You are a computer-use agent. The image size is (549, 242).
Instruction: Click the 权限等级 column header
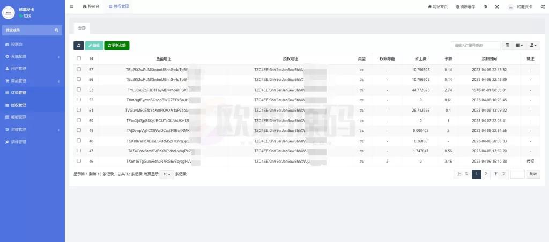pyautogui.click(x=387, y=59)
